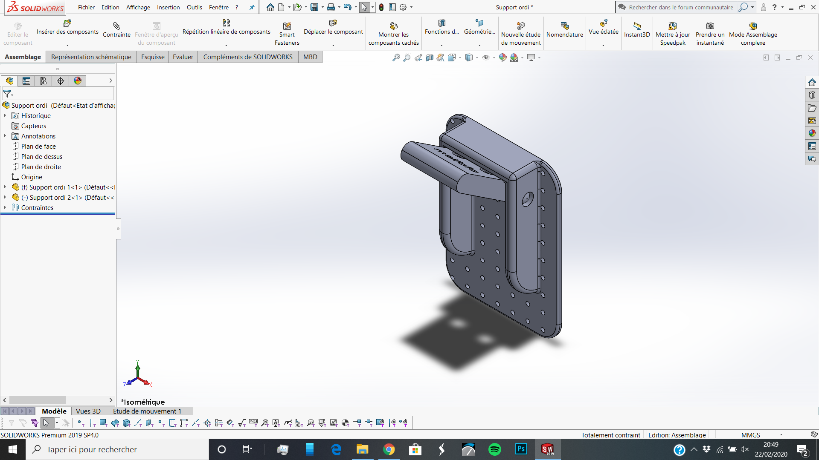Create a Vue éclatée
Image resolution: width=819 pixels, height=460 pixels.
(603, 27)
